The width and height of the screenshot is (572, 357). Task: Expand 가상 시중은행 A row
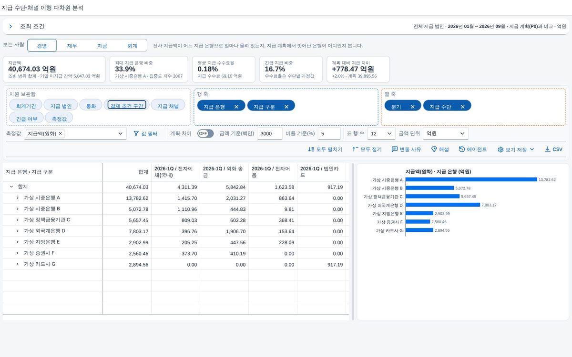pyautogui.click(x=18, y=198)
